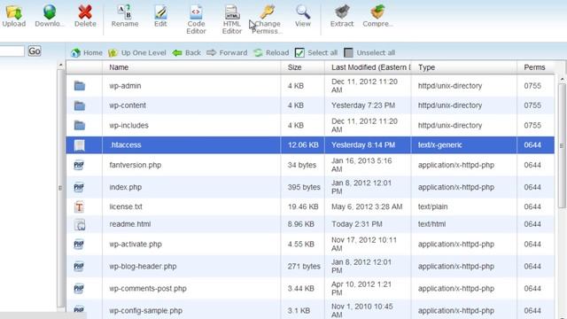567x319 pixels.
Task: Click the Upload toolbar icon
Action: (x=14, y=12)
